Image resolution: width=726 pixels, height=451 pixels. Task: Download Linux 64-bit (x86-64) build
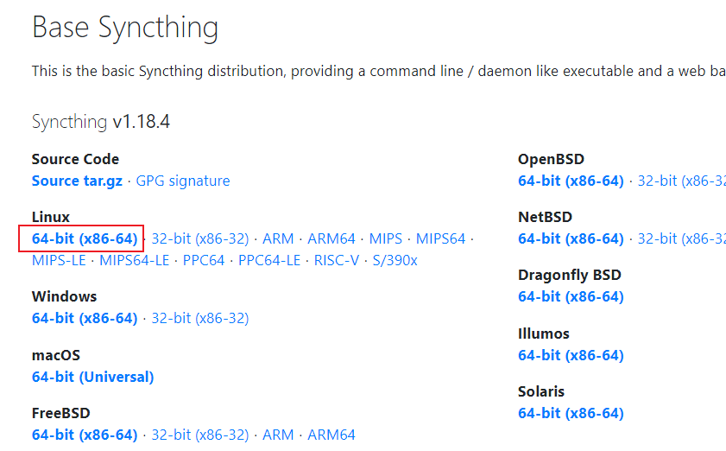pyautogui.click(x=85, y=238)
